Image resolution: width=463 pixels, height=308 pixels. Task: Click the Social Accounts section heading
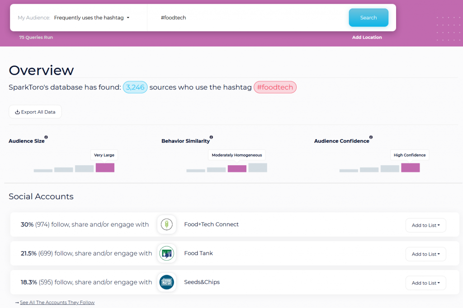click(41, 196)
